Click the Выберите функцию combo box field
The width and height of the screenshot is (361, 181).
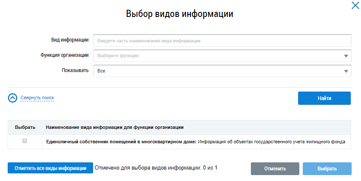[217, 56]
